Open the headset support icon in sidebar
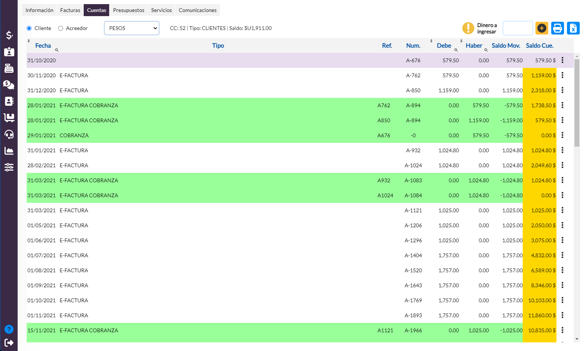The width and height of the screenshot is (588, 351). pos(9,134)
